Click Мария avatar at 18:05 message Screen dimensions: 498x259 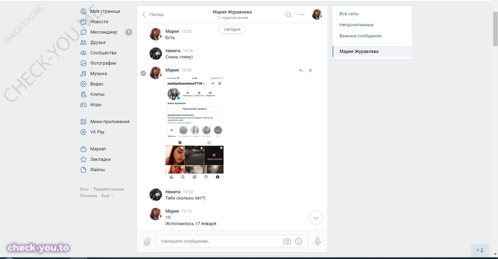click(156, 34)
